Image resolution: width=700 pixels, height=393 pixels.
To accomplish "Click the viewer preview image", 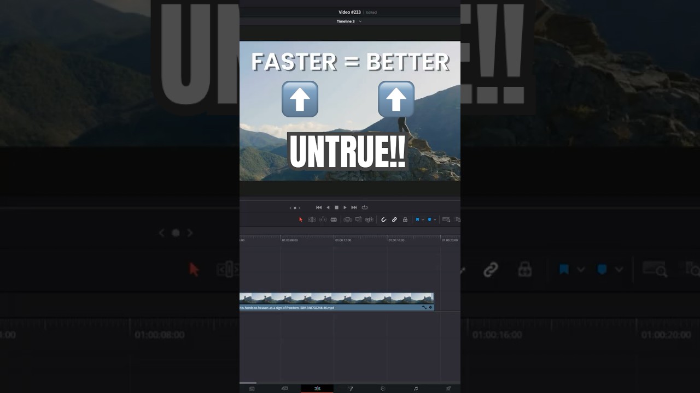I will coord(350,111).
